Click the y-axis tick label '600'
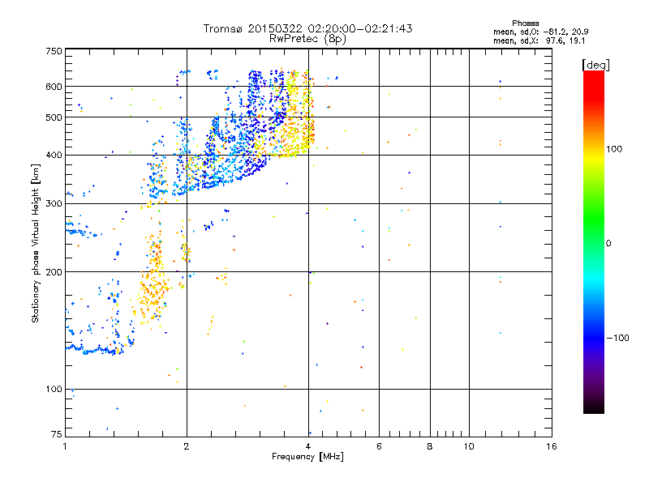Image resolution: width=649 pixels, height=486 pixels. pos(54,87)
